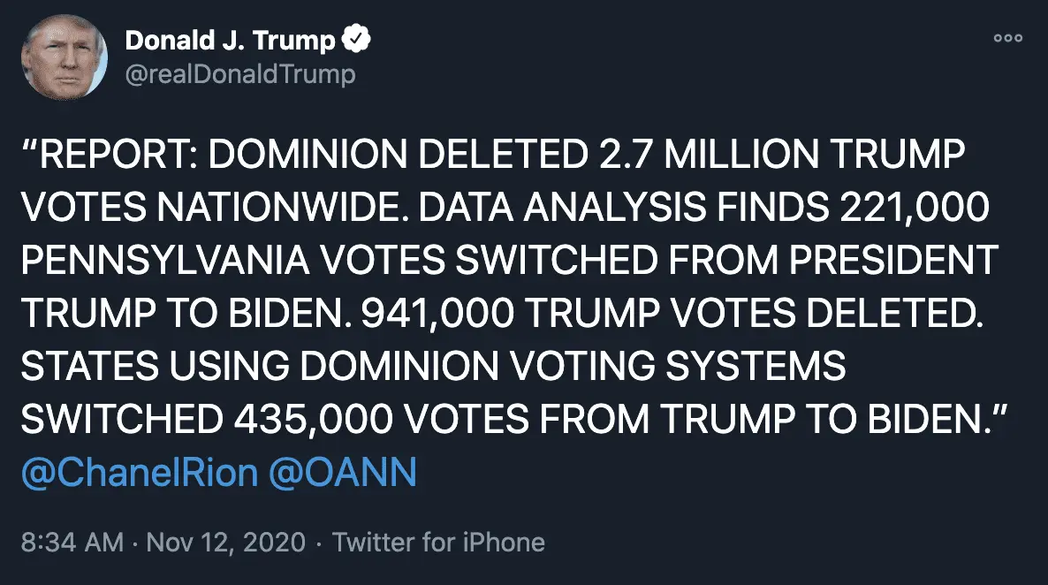Click the display name Donald J. Trump

(231, 40)
